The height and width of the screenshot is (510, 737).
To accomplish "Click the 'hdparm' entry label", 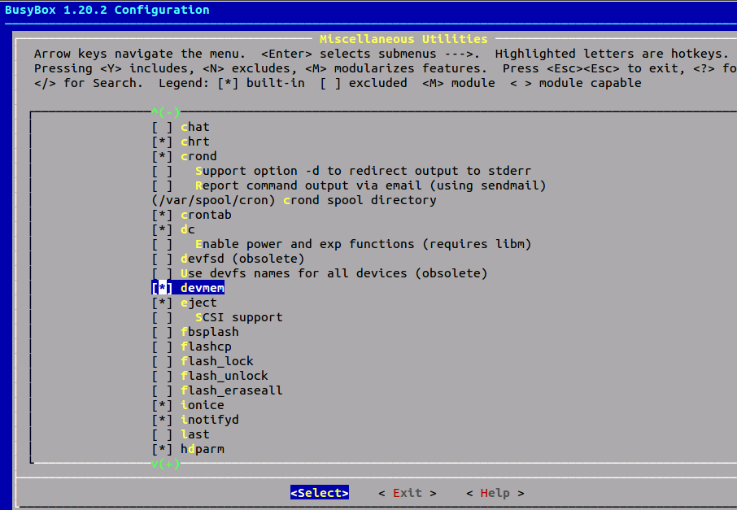I will [x=203, y=449].
